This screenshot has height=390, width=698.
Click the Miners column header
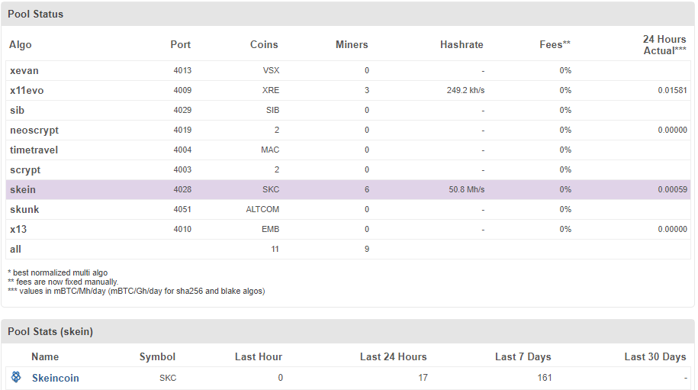click(x=352, y=44)
